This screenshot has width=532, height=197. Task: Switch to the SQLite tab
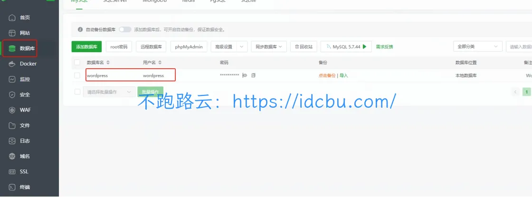point(248,1)
